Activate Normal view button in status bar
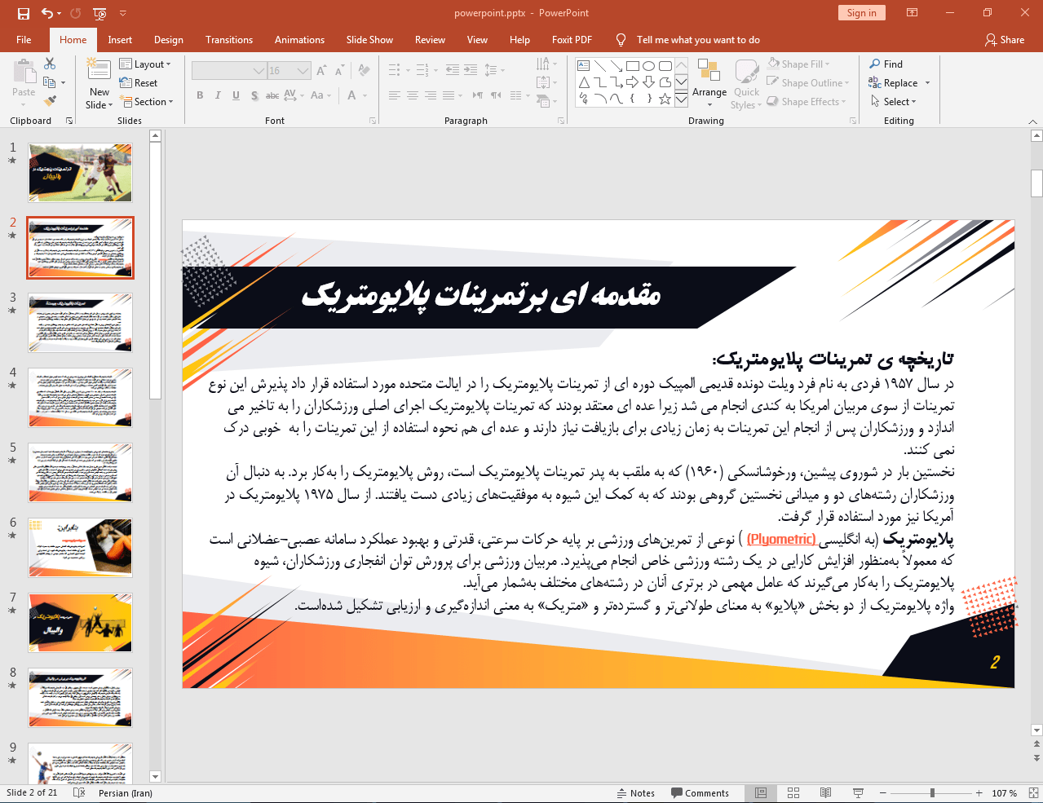The width and height of the screenshot is (1043, 803). tap(761, 793)
